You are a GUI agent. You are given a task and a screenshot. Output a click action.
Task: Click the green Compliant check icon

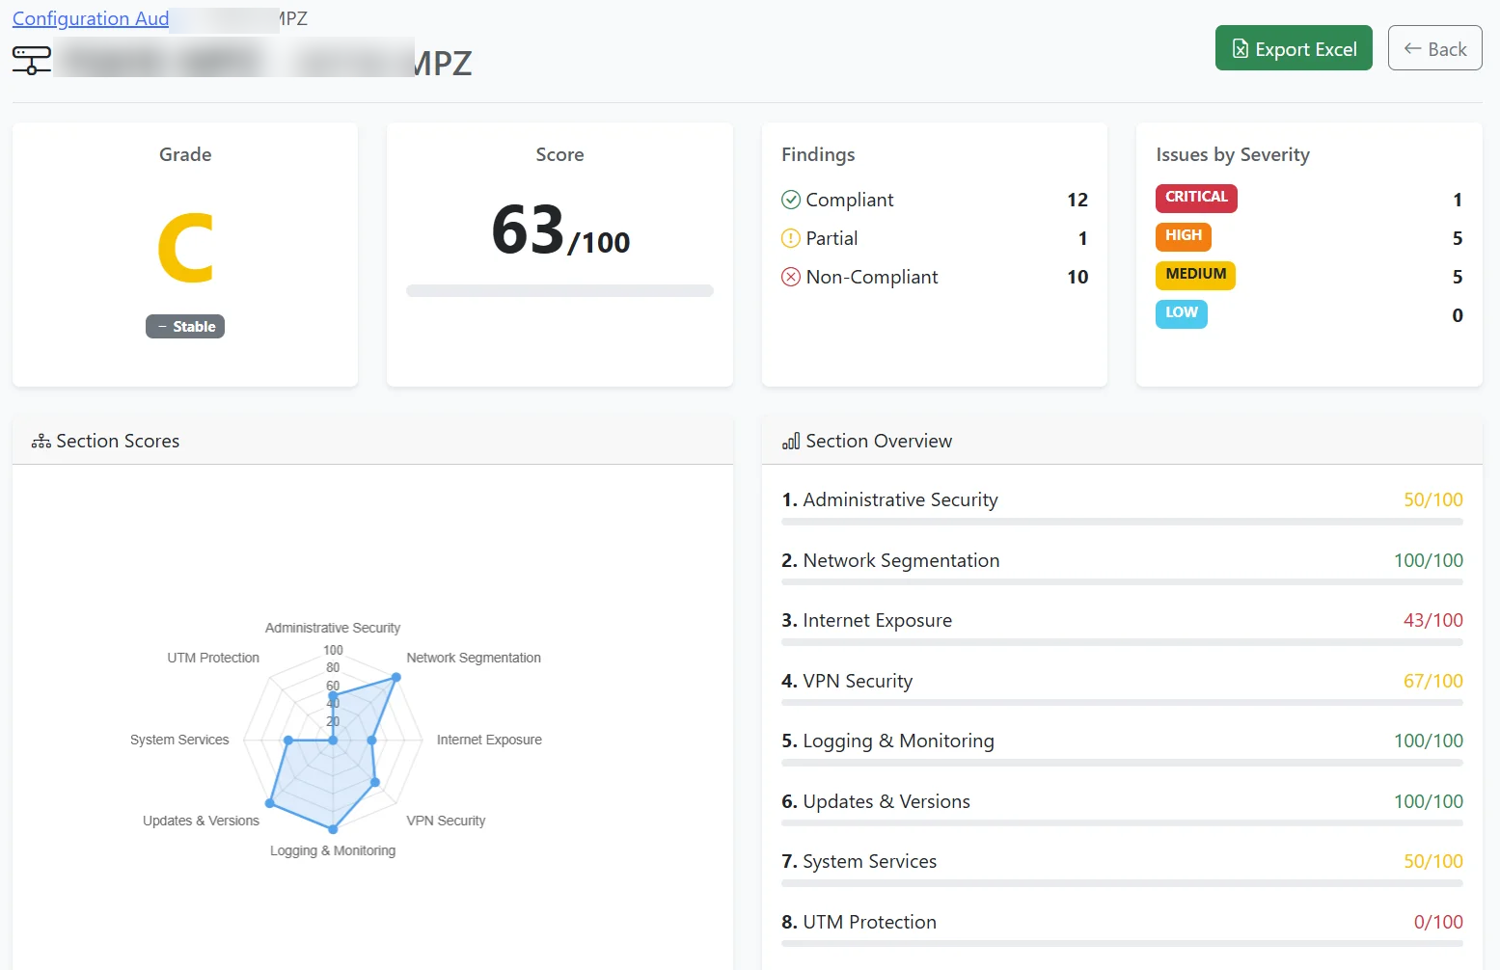(791, 199)
